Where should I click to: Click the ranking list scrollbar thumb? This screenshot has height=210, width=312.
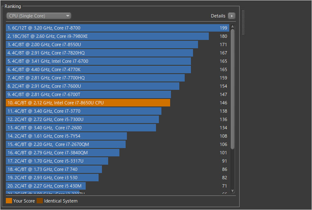[233, 87]
